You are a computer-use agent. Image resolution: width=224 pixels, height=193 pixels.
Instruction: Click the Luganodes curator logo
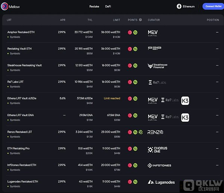161,182
